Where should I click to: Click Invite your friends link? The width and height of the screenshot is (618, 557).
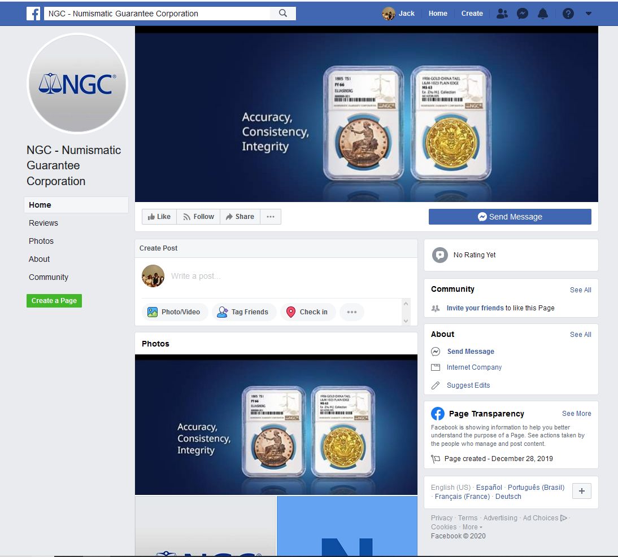(475, 308)
